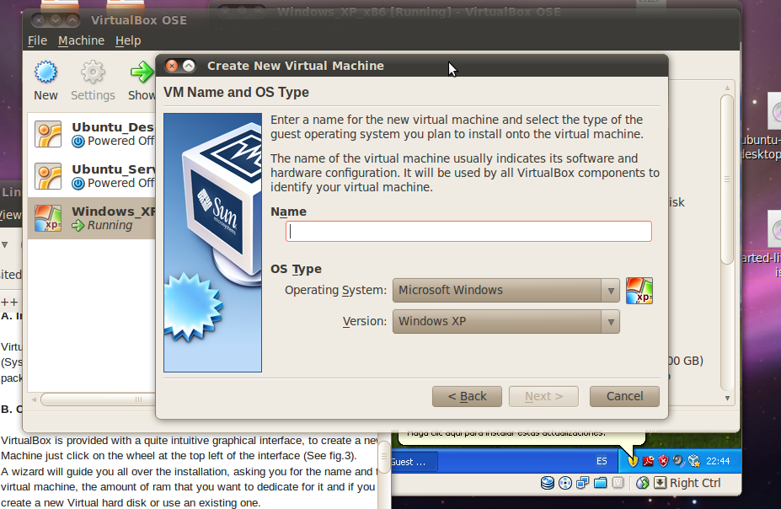The width and height of the screenshot is (781, 509).
Task: Click the Right Ctrl host key label
Action: 695,483
